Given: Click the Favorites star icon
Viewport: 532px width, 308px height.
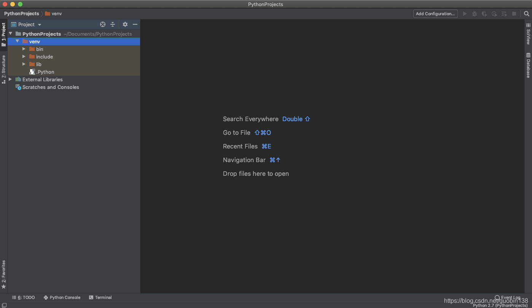Looking at the screenshot, I should click(x=4, y=287).
